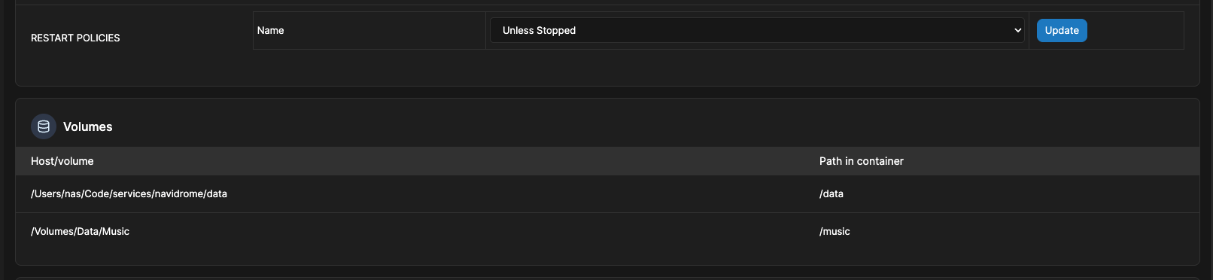Click the RESTART POLICIES label
Image resolution: width=1213 pixels, height=280 pixels.
[x=75, y=38]
